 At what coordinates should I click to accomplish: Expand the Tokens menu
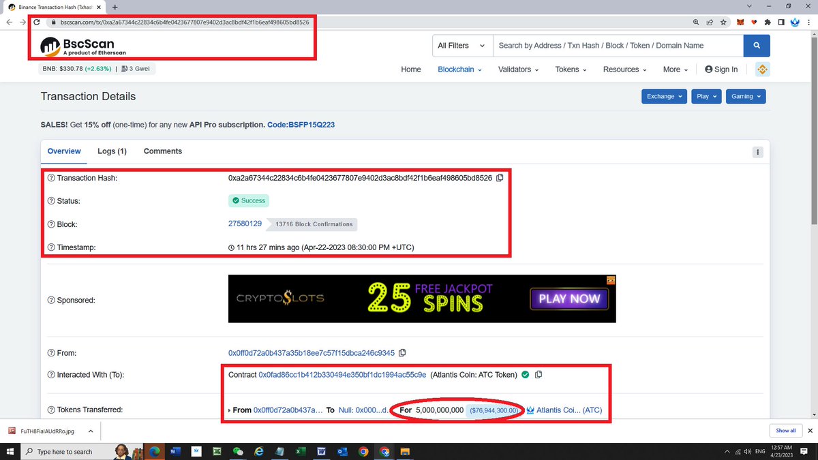tap(571, 70)
